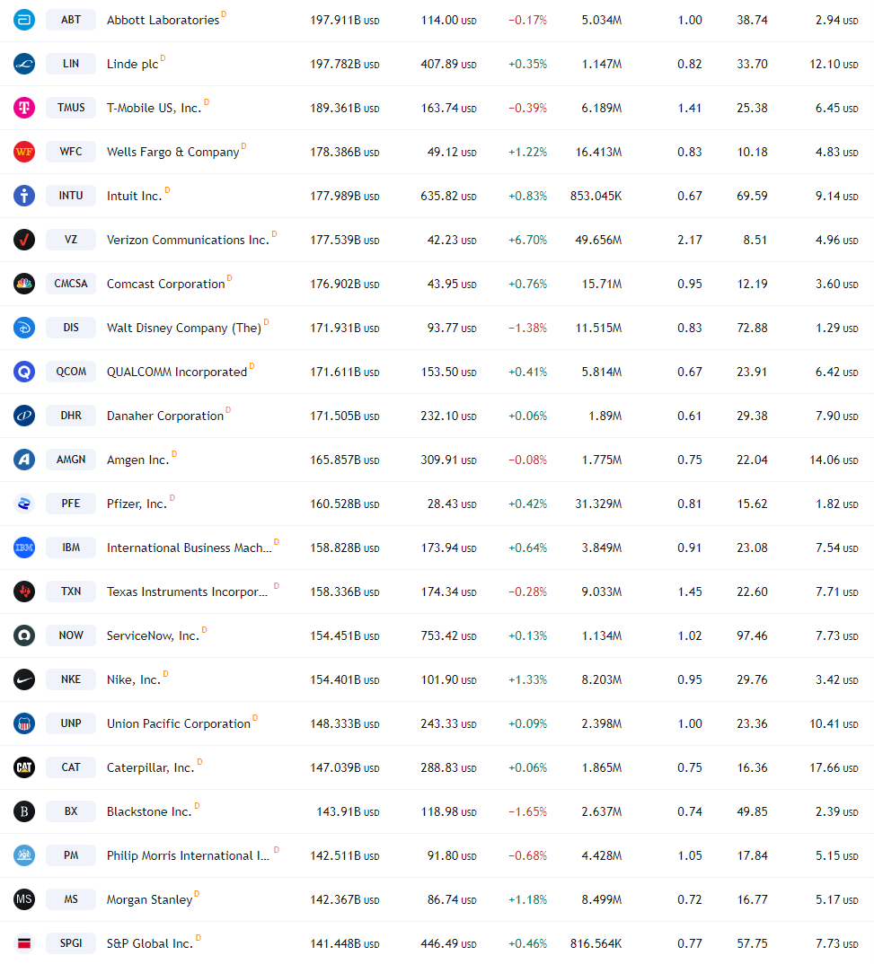
Task: Open the WFC ticker badge
Action: [71, 151]
